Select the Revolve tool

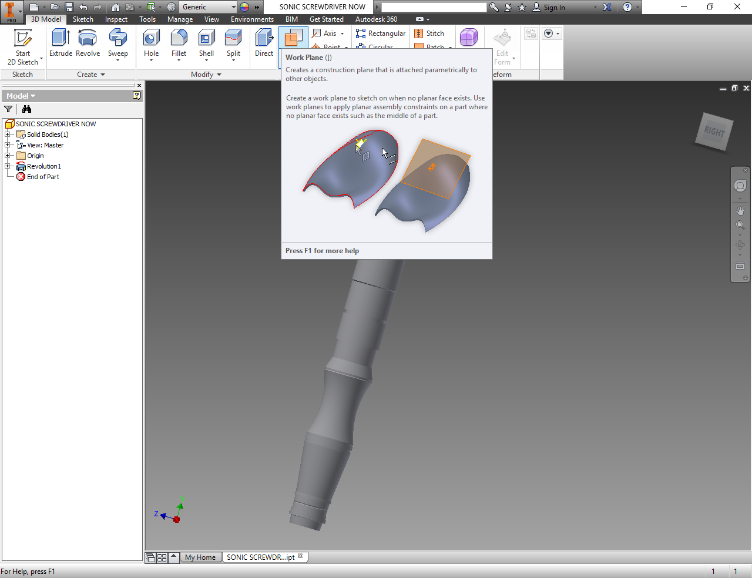coord(88,43)
